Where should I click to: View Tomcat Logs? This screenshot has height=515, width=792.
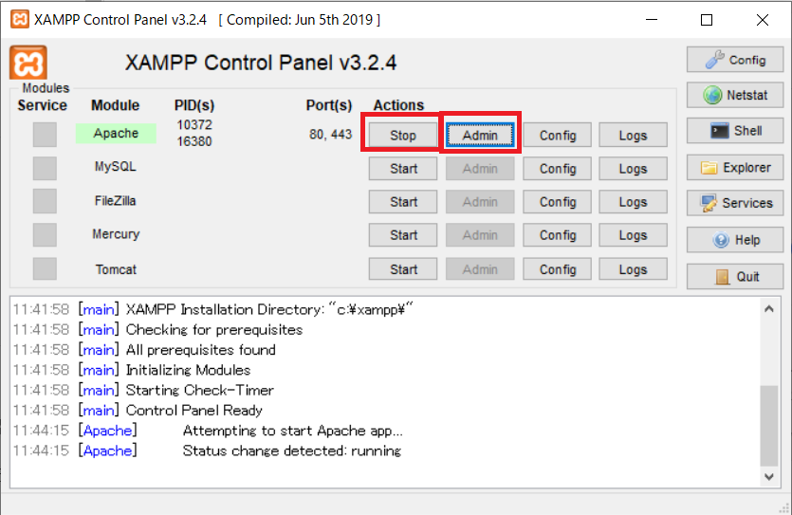tap(633, 269)
